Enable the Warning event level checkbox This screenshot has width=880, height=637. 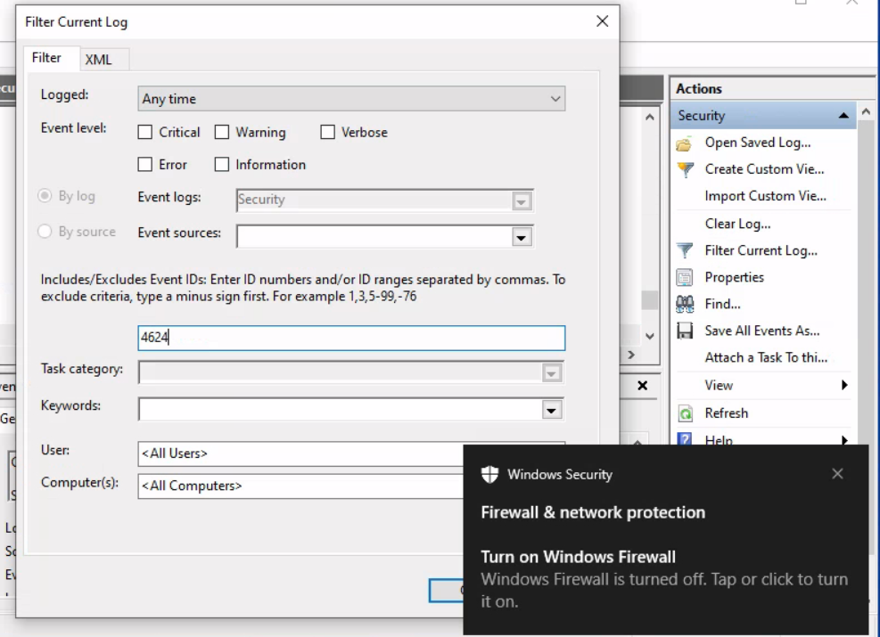click(222, 133)
